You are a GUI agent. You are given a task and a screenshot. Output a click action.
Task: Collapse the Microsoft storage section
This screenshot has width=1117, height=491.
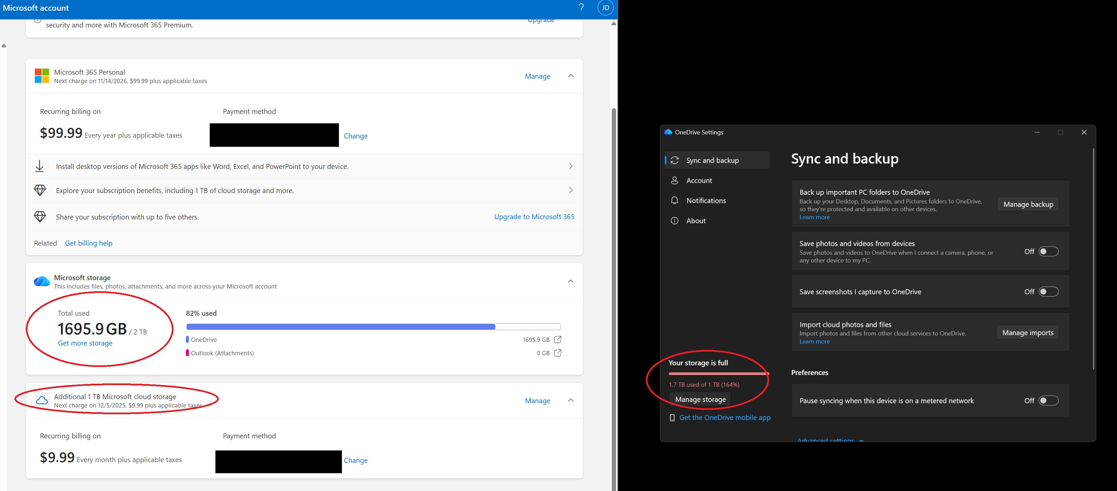[571, 282]
